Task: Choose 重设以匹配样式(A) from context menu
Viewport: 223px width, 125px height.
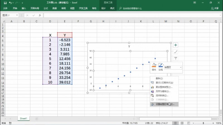Action: pos(164,83)
